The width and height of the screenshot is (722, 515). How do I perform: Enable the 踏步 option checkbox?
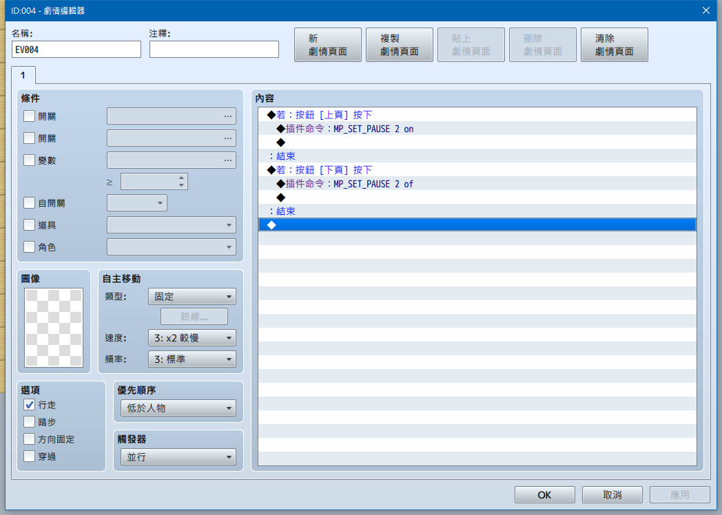click(x=29, y=422)
